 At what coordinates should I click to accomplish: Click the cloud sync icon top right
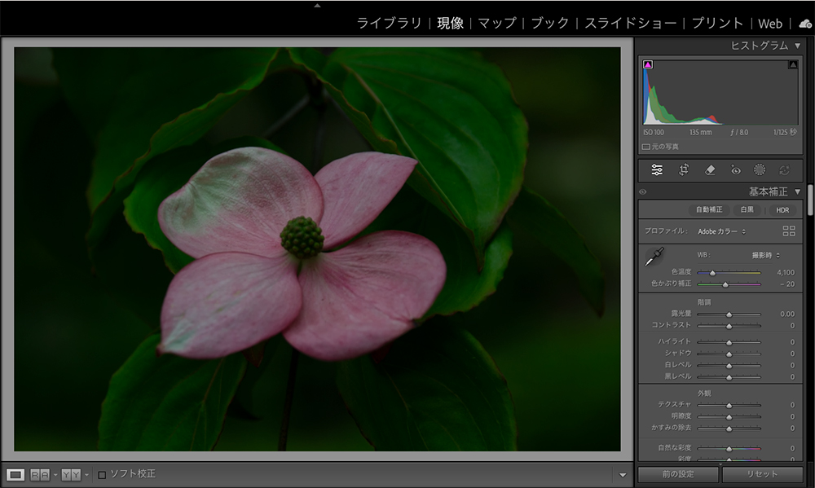(804, 24)
